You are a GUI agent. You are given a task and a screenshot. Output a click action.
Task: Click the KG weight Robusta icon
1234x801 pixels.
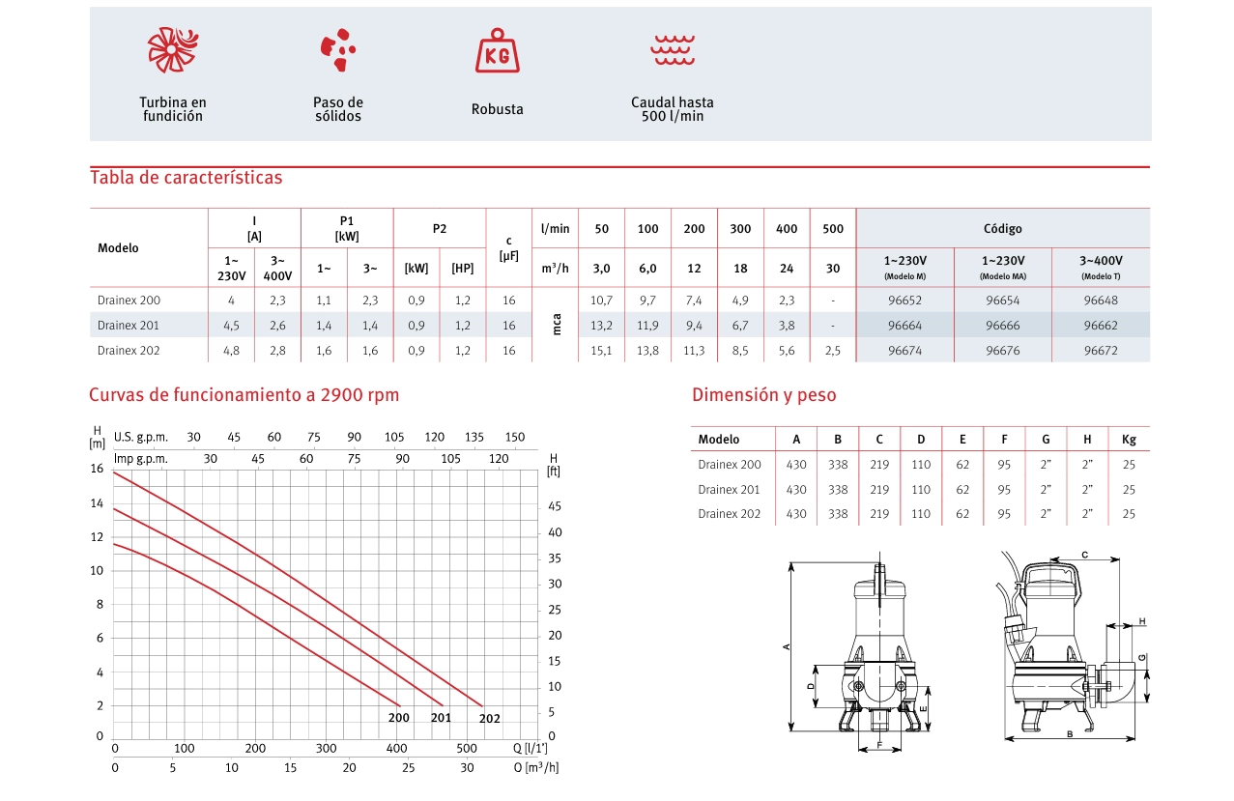point(498,50)
